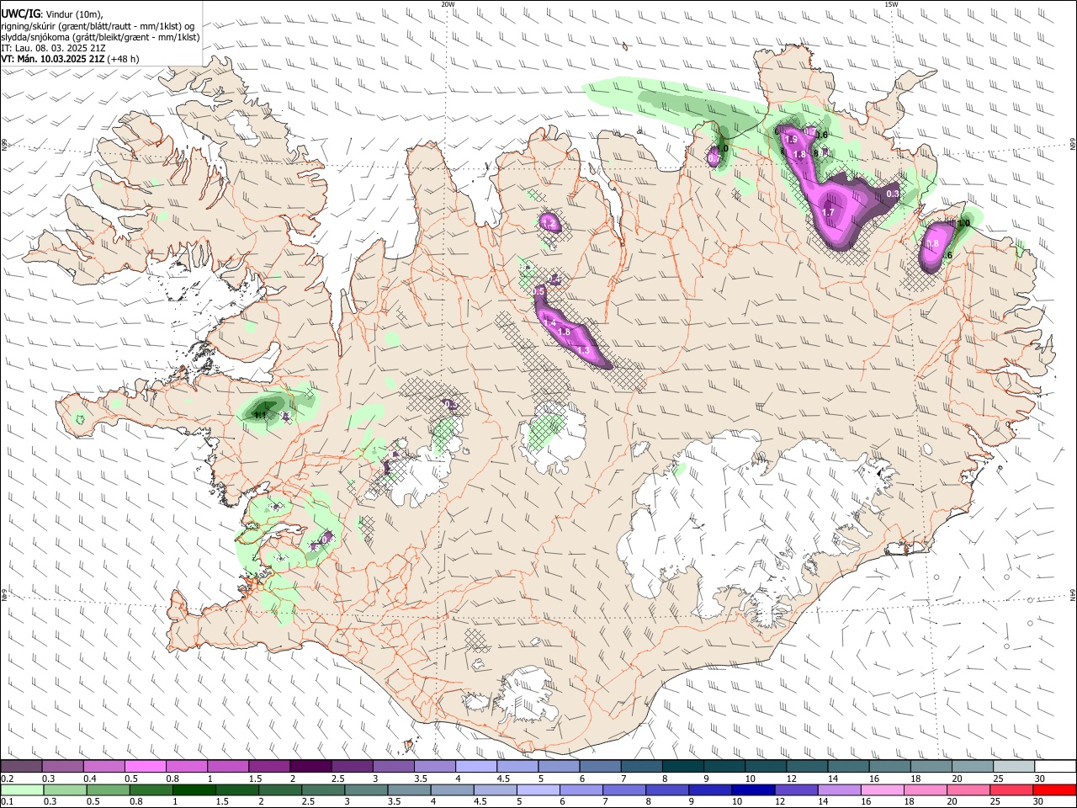
Task: Select the navy blue 10–12 swatch, bottom scale
Action: pos(751,789)
